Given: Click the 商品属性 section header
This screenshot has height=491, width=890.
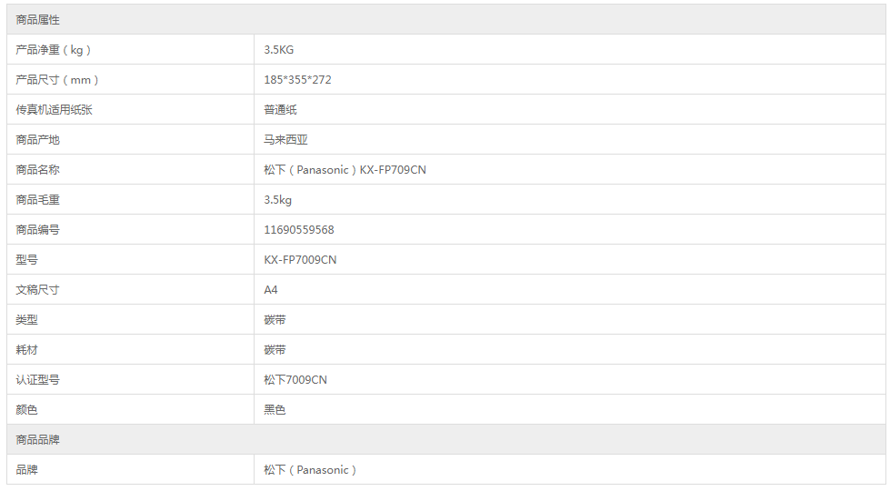Looking at the screenshot, I should 38,20.
